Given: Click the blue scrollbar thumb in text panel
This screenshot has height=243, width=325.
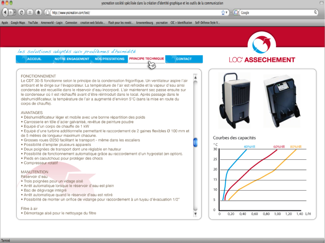Looking at the screenshot, I should [x=195, y=143].
